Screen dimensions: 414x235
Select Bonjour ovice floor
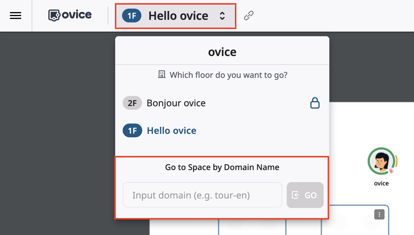click(x=176, y=103)
